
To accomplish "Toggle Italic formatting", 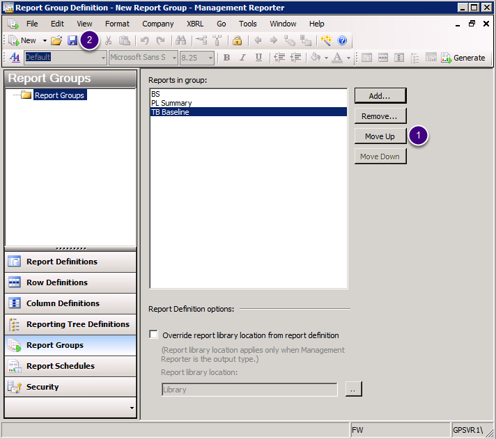I will (x=242, y=58).
